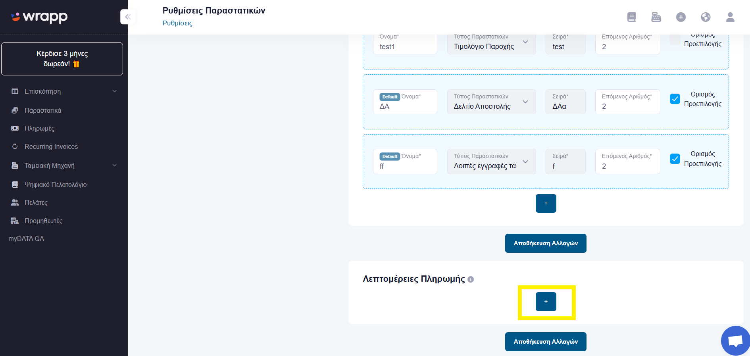
Task: Open Παραστατικά in sidebar
Action: pyautogui.click(x=43, y=110)
